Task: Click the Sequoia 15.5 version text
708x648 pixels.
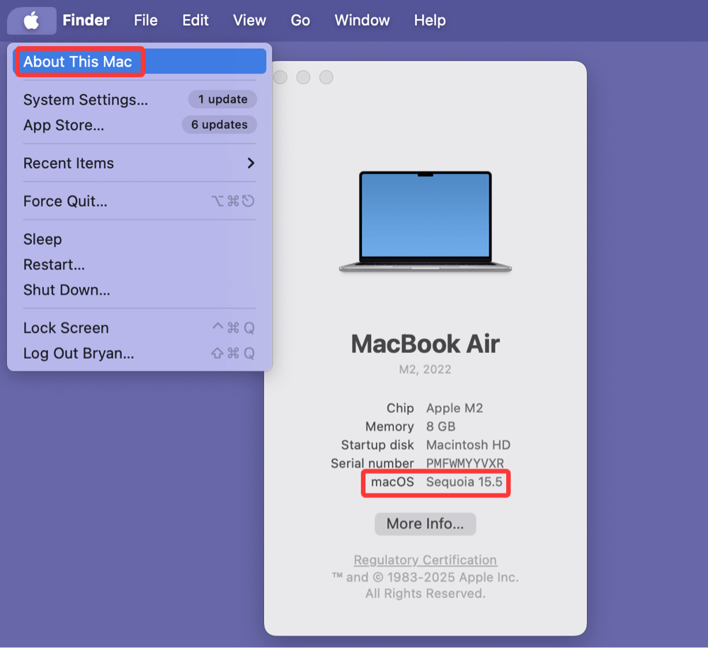Action: (464, 482)
